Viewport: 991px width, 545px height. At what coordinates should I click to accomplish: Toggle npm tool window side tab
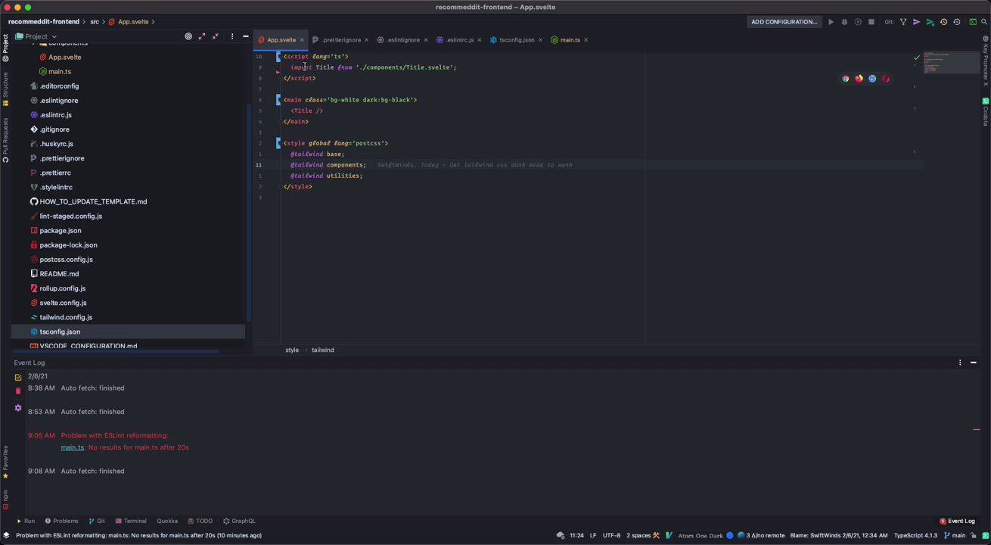[x=5, y=500]
